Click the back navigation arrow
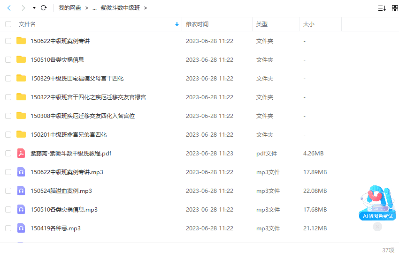This screenshot has height=257, width=399. pyautogui.click(x=9, y=8)
